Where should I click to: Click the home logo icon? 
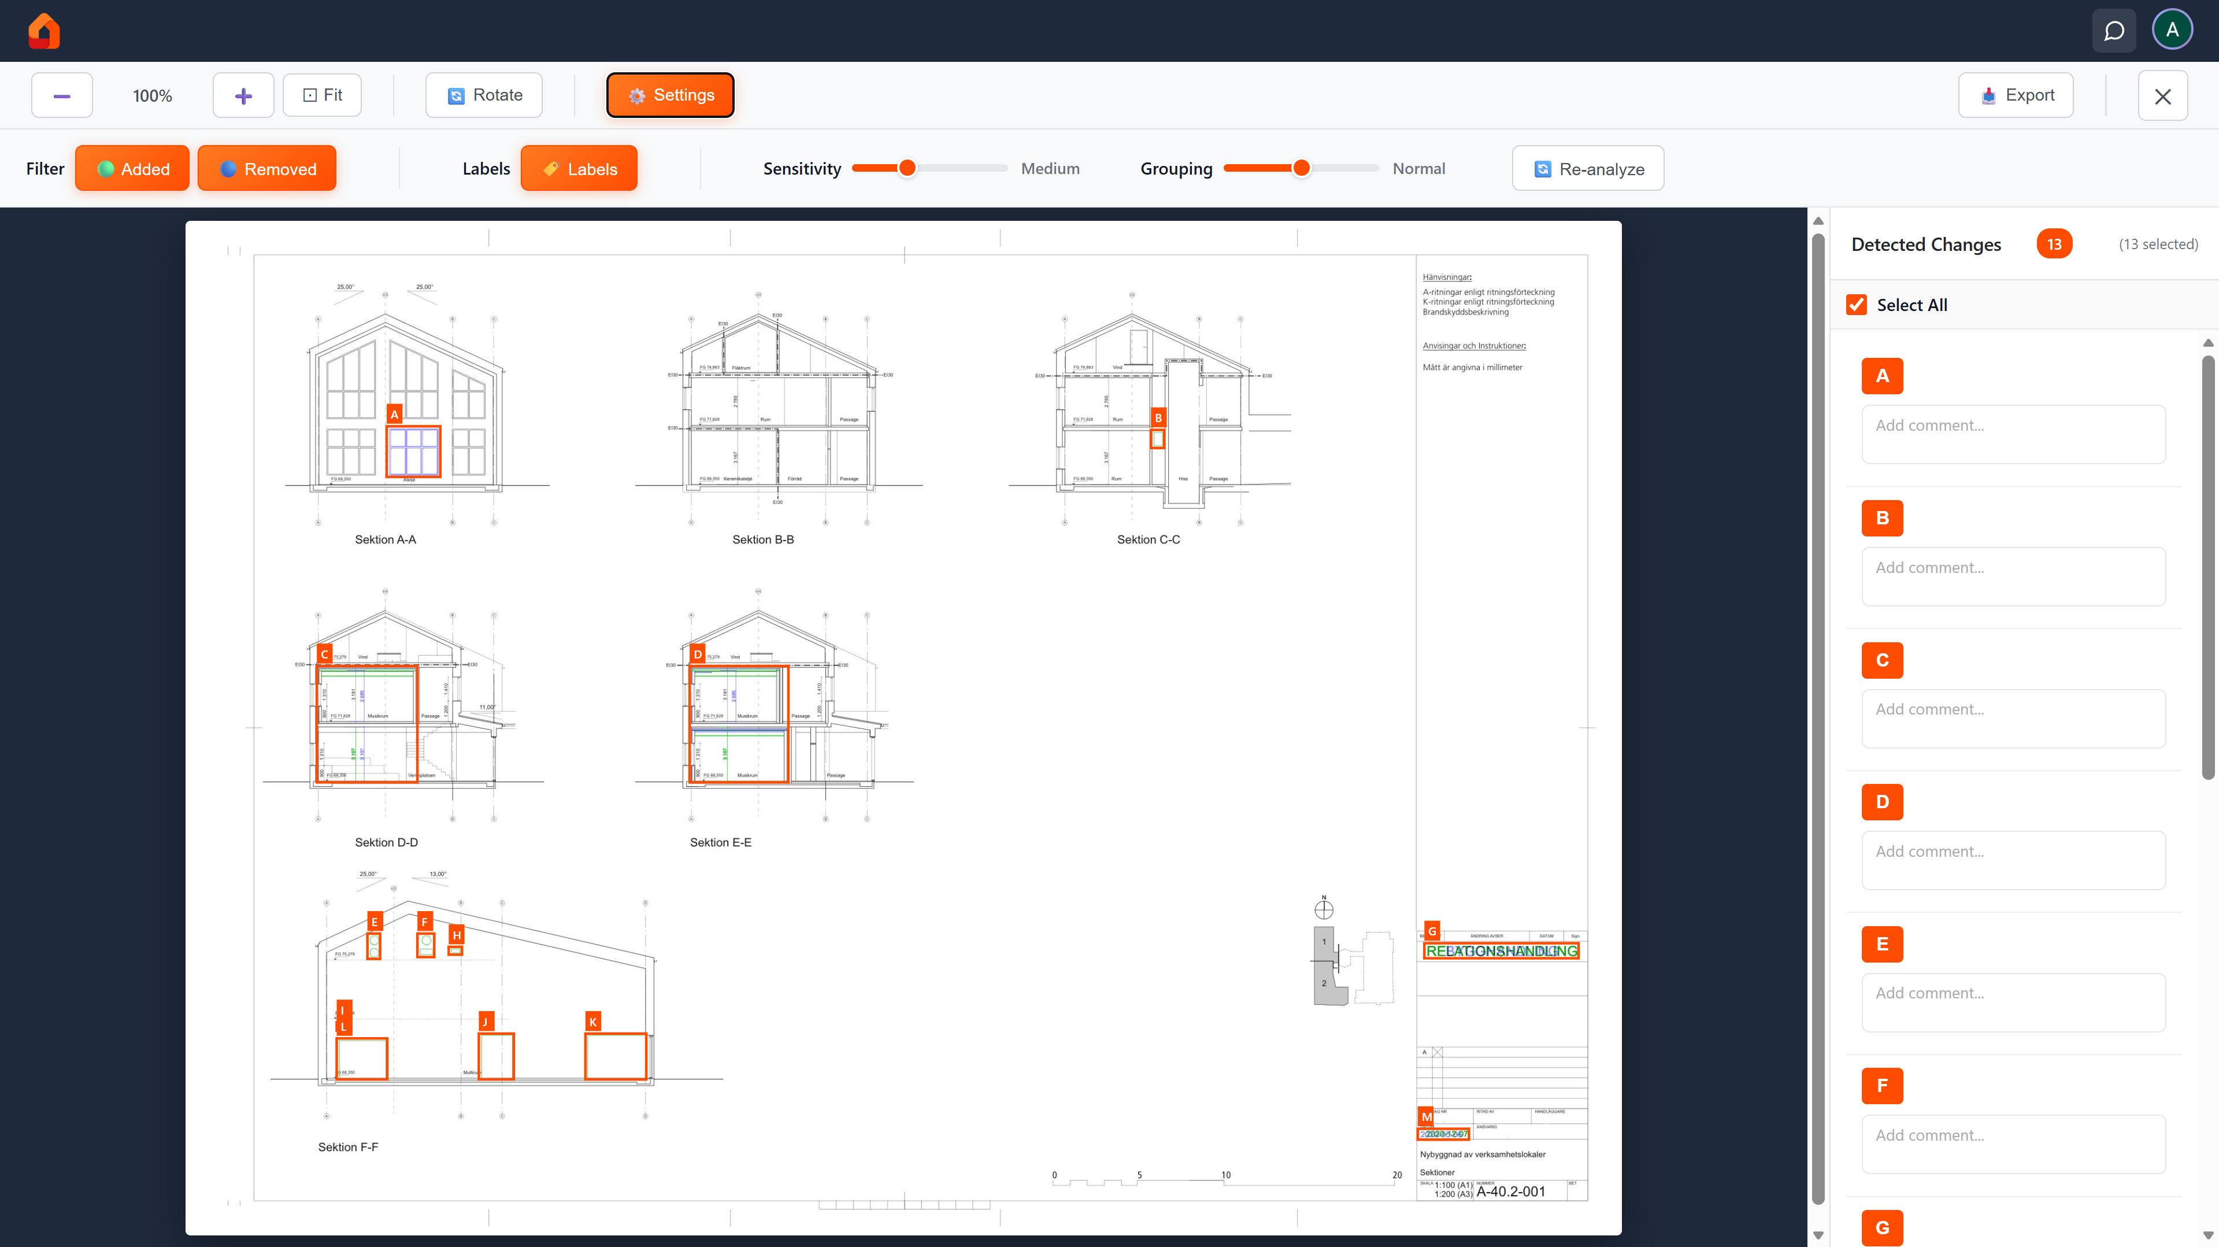(x=44, y=30)
